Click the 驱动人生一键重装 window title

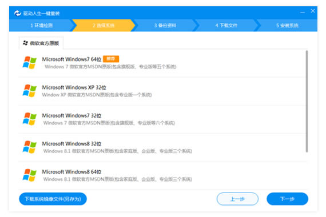point(41,14)
